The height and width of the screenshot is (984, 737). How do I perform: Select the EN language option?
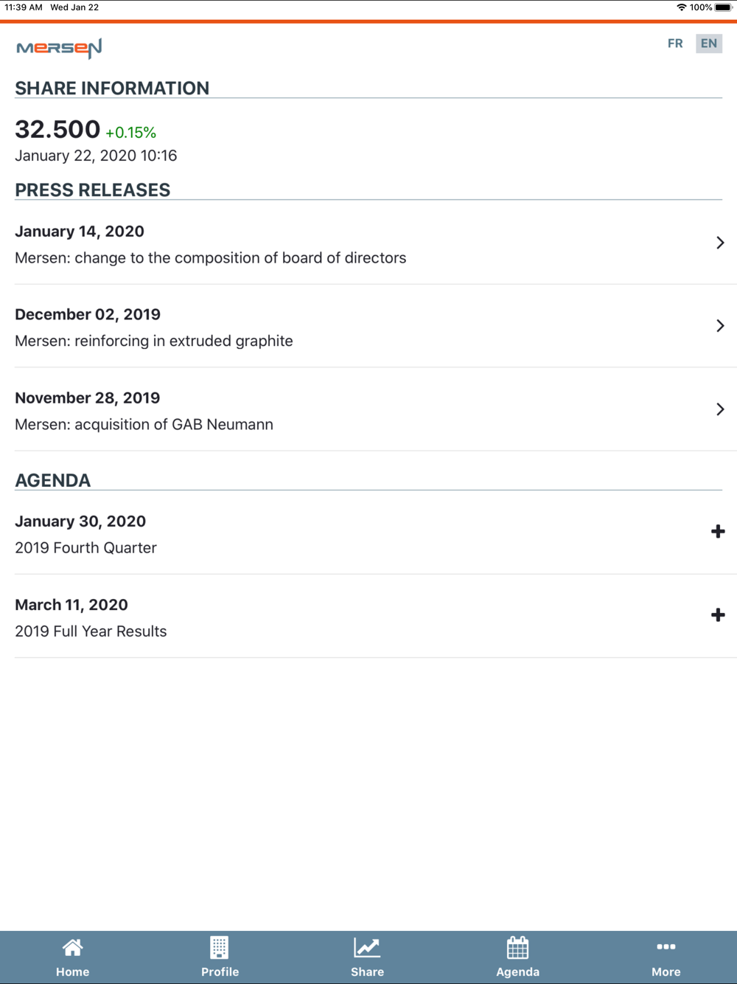pyautogui.click(x=708, y=44)
